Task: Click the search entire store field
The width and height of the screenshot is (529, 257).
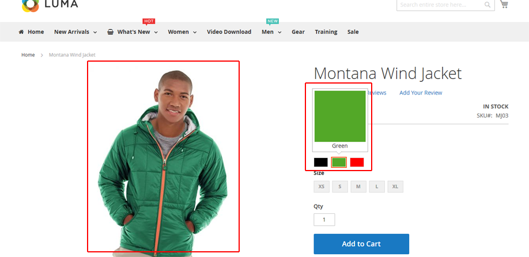Action: coord(440,5)
